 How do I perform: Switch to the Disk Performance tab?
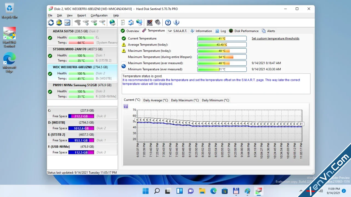pyautogui.click(x=244, y=31)
